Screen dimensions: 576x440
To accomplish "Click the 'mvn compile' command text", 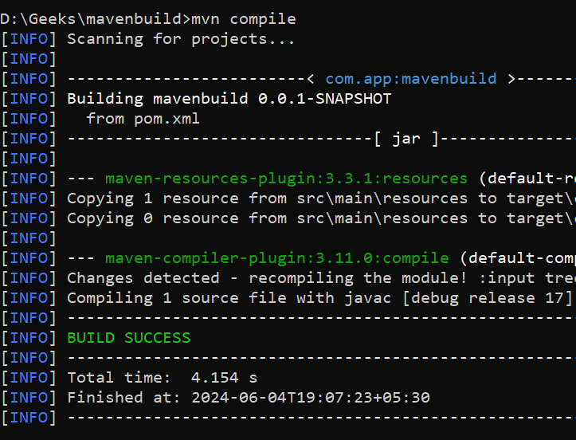I will point(243,19).
